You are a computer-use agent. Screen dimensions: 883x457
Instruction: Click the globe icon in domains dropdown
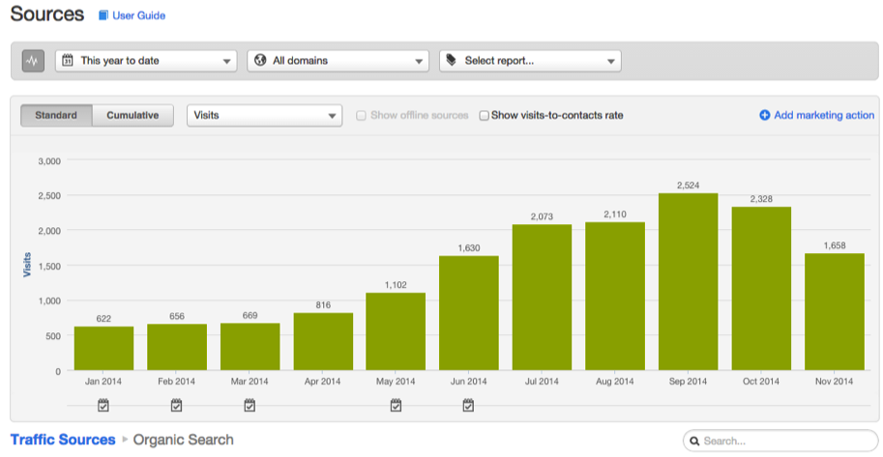259,60
